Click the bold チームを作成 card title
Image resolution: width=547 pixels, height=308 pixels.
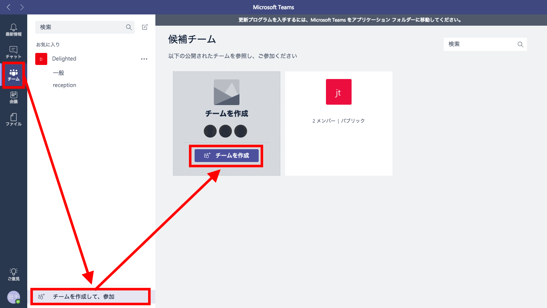(x=227, y=113)
